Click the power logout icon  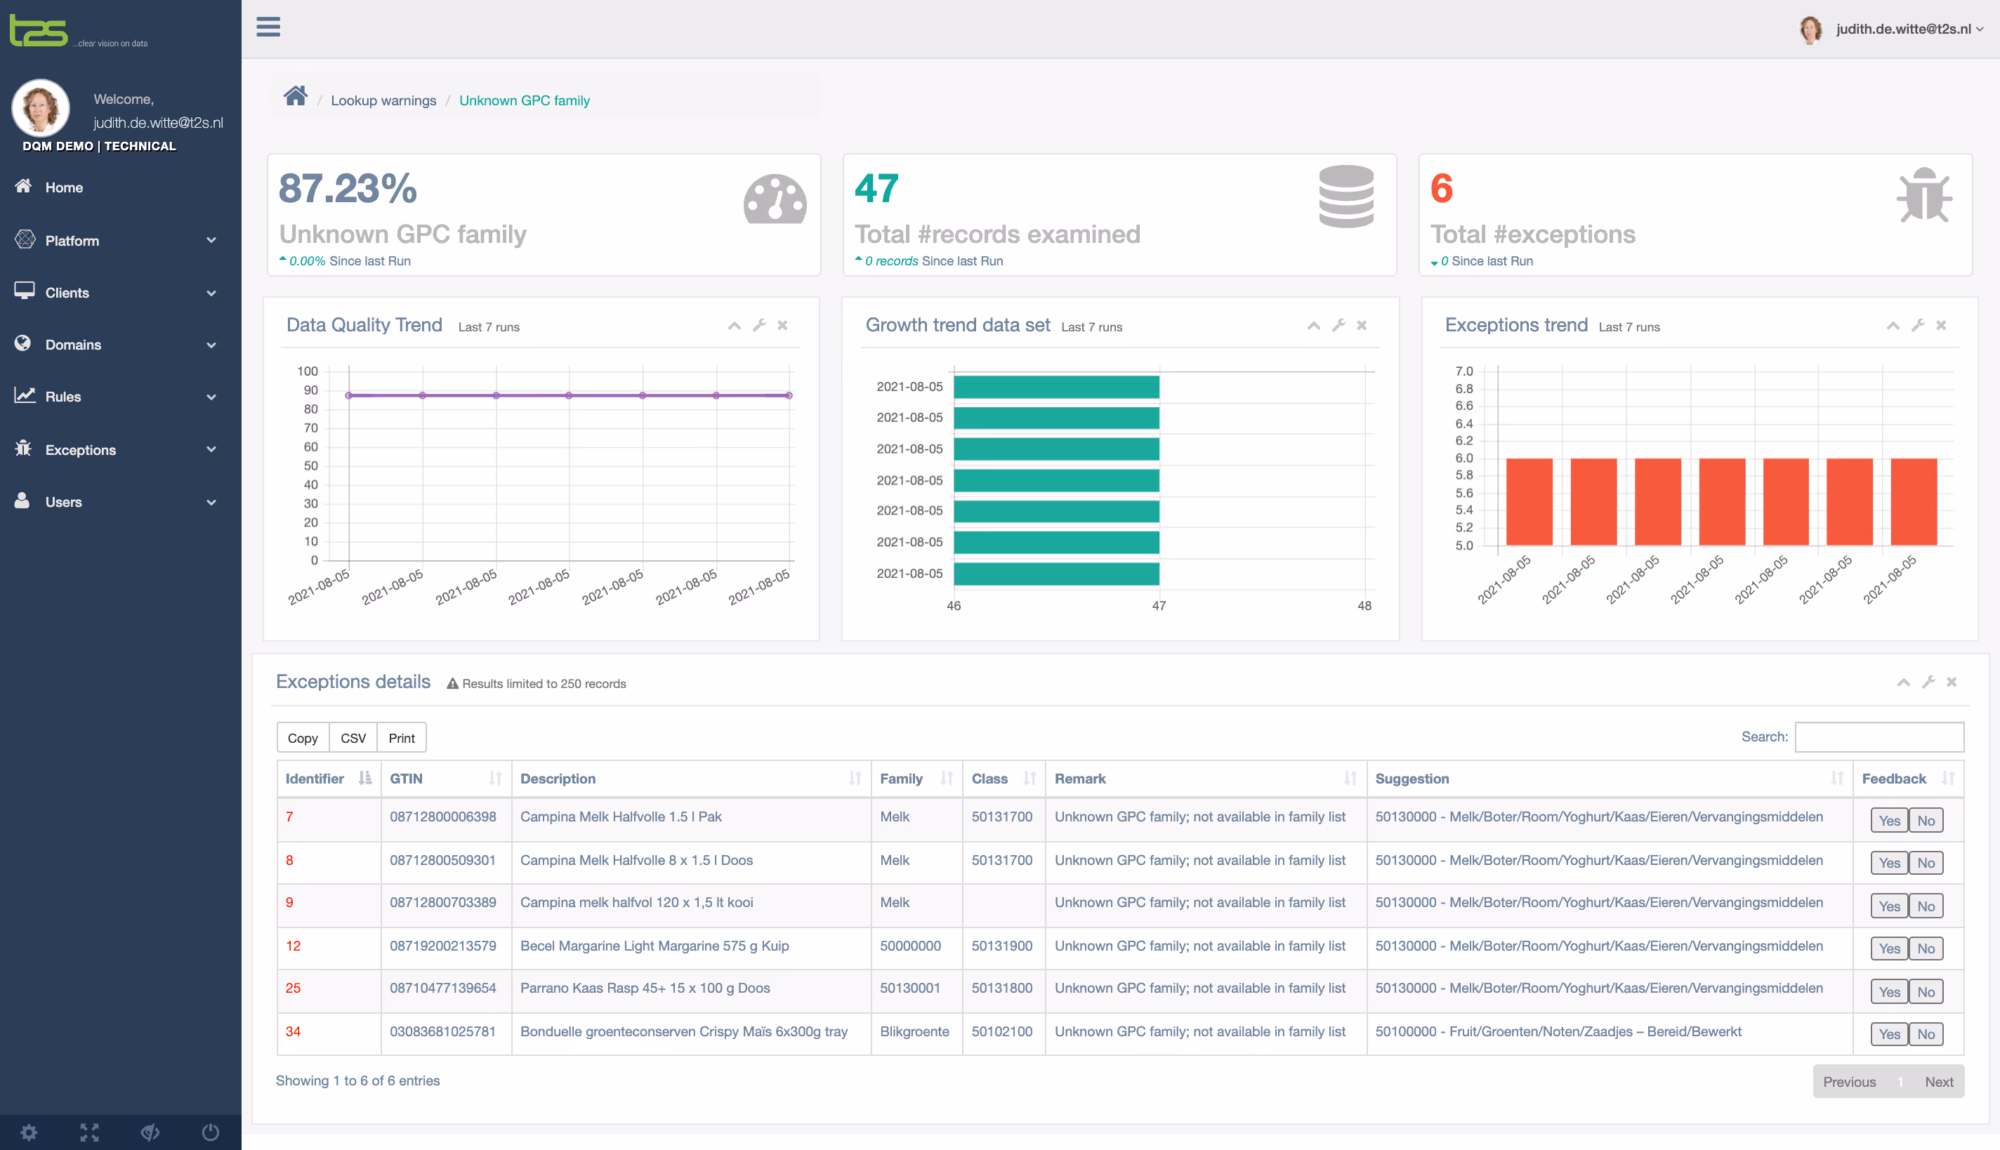210,1132
